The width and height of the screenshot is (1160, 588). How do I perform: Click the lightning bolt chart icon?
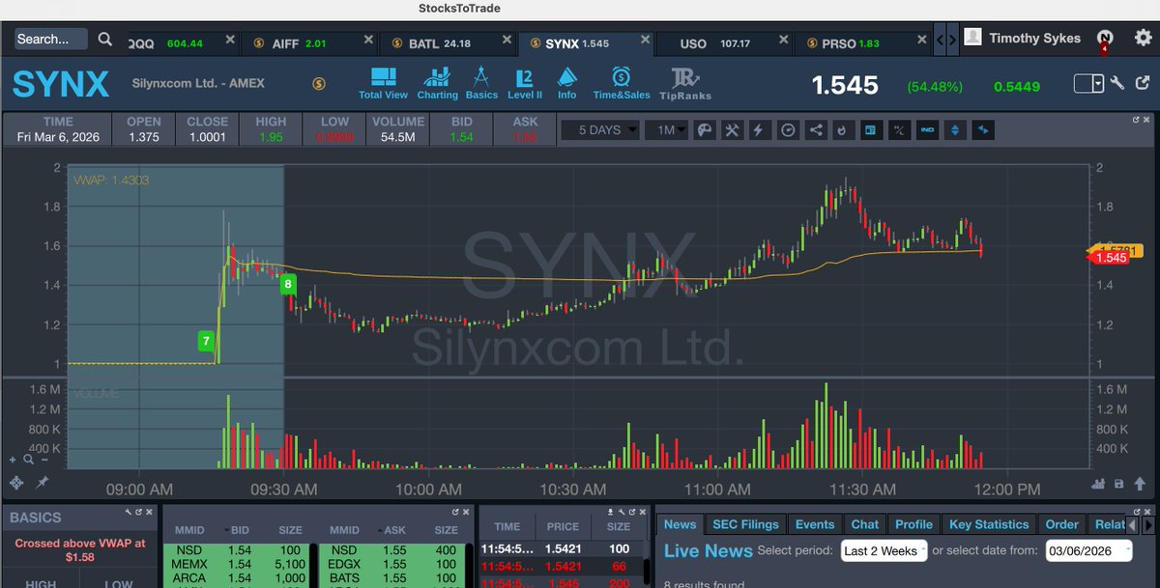[x=760, y=129]
